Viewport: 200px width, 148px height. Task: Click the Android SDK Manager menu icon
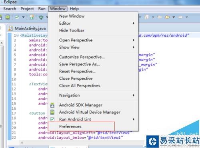click(52, 105)
